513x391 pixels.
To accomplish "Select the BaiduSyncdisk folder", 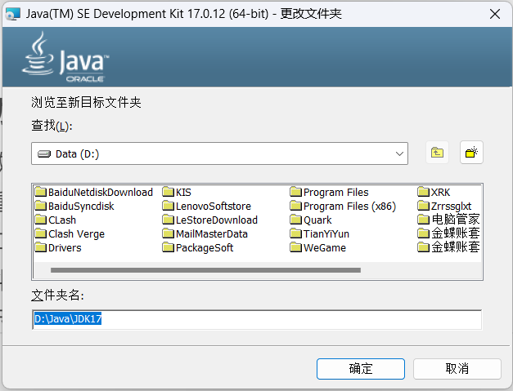I will click(x=74, y=207).
